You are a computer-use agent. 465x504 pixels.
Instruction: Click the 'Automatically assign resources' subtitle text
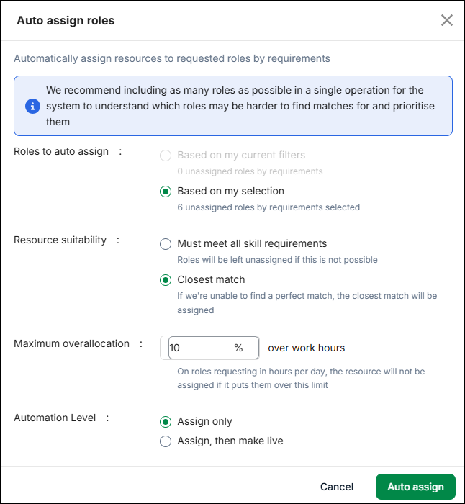tap(172, 58)
